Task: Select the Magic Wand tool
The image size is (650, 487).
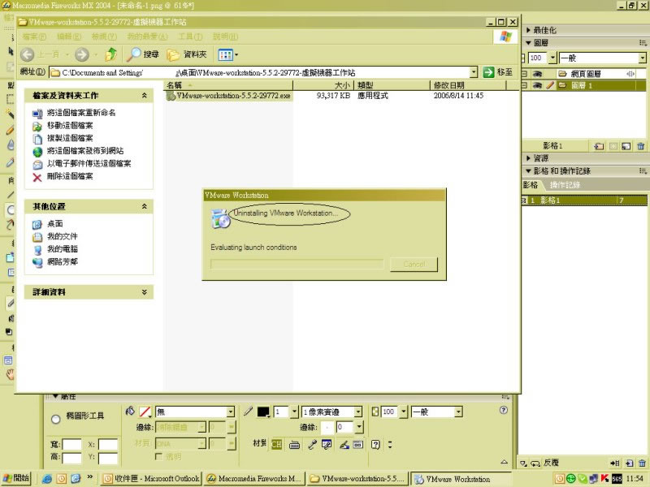Action: tap(10, 114)
